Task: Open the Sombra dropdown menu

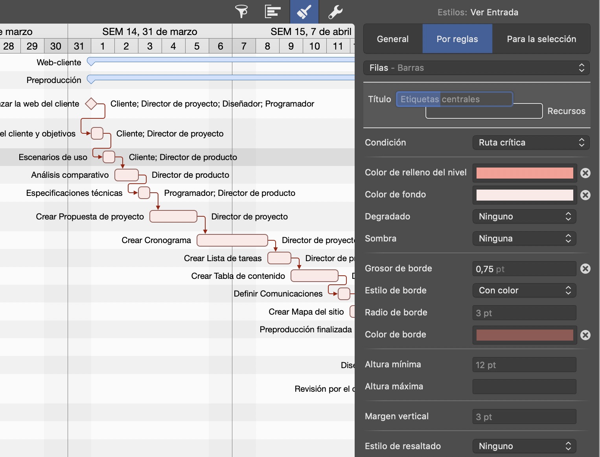Action: coord(524,238)
